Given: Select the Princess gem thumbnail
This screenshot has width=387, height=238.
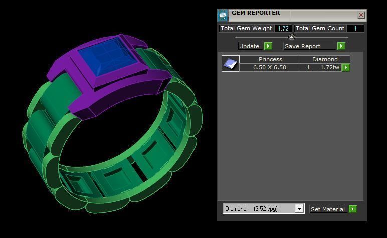Looking at the screenshot, I should pyautogui.click(x=231, y=64).
